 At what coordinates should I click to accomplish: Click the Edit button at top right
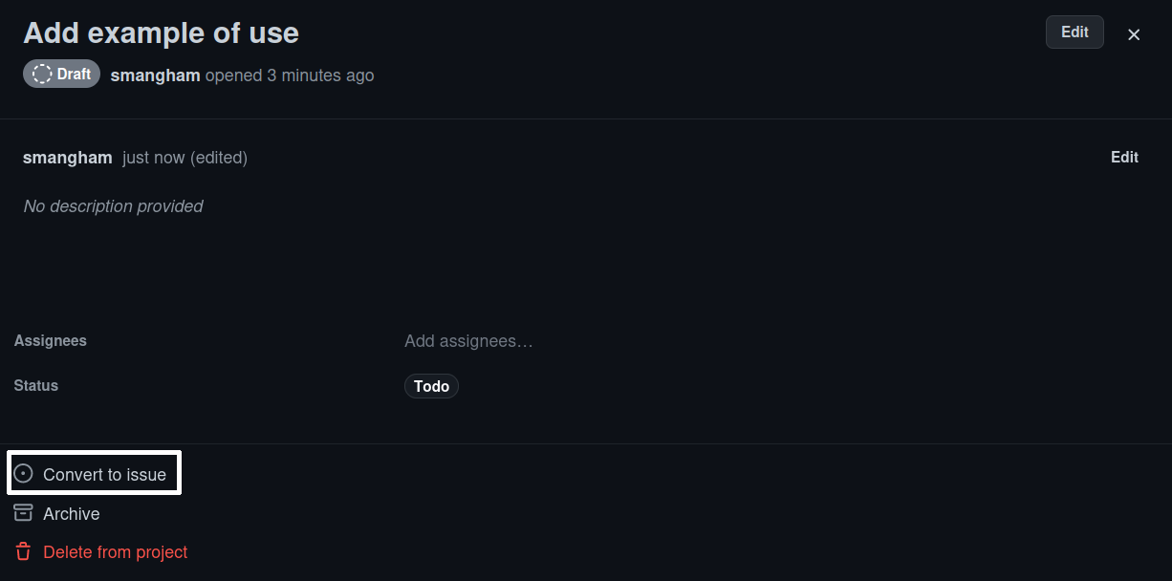(x=1074, y=32)
